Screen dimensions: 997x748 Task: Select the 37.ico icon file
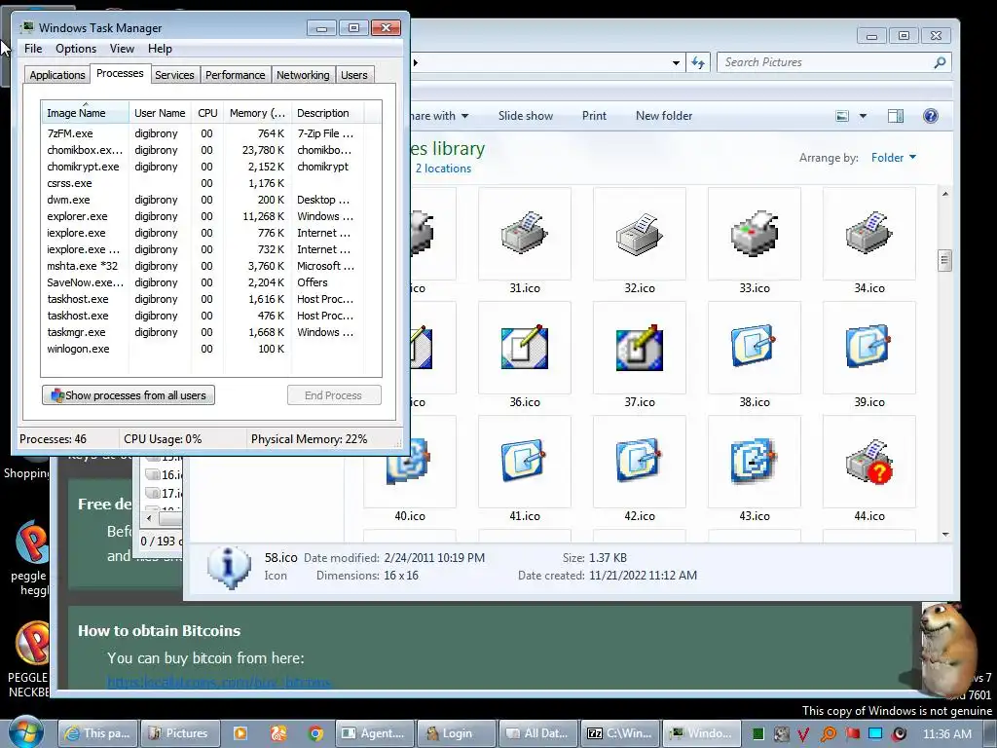(x=639, y=348)
